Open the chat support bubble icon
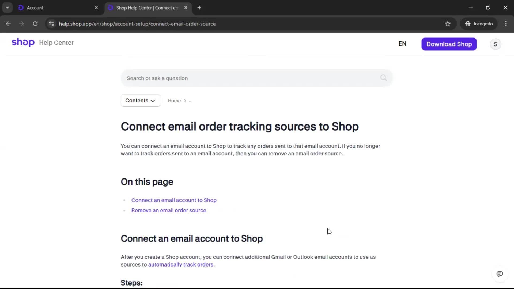 (x=500, y=274)
